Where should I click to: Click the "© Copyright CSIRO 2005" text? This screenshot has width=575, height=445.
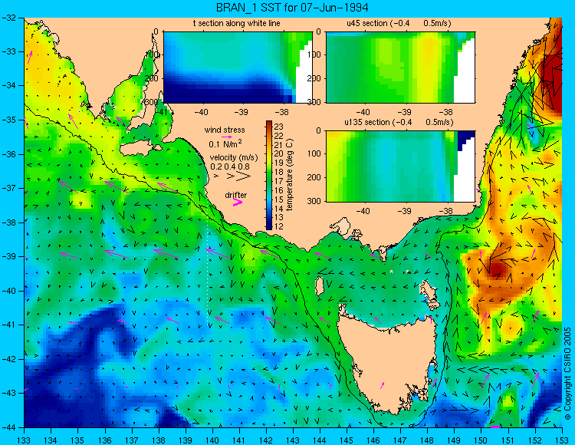(x=568, y=374)
